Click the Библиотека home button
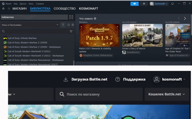Screen dimensions: 192x119 (x=34, y=17)
